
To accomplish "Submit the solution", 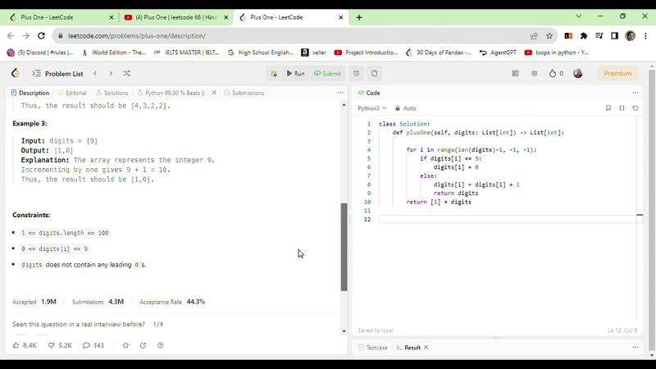I will point(327,74).
